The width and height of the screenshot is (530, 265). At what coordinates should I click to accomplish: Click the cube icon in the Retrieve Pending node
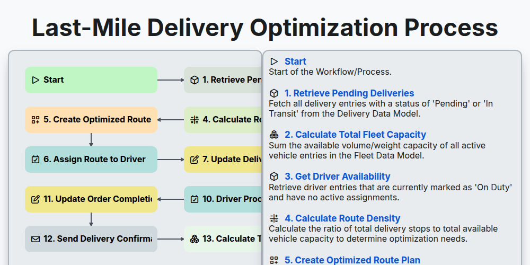[x=195, y=80]
